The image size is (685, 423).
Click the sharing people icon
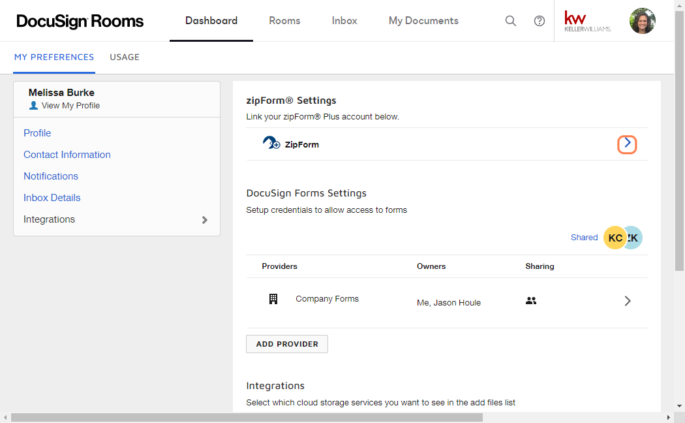(x=531, y=301)
